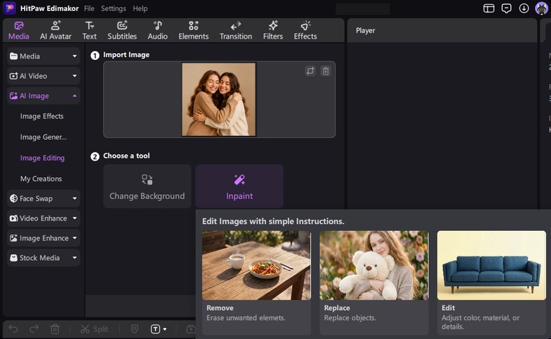Image resolution: width=551 pixels, height=339 pixels.
Task: Select the Remove option thumbnail
Action: click(x=256, y=265)
